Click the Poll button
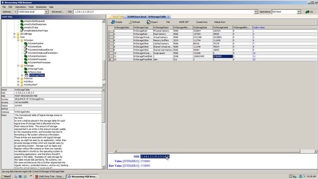 click(168, 22)
